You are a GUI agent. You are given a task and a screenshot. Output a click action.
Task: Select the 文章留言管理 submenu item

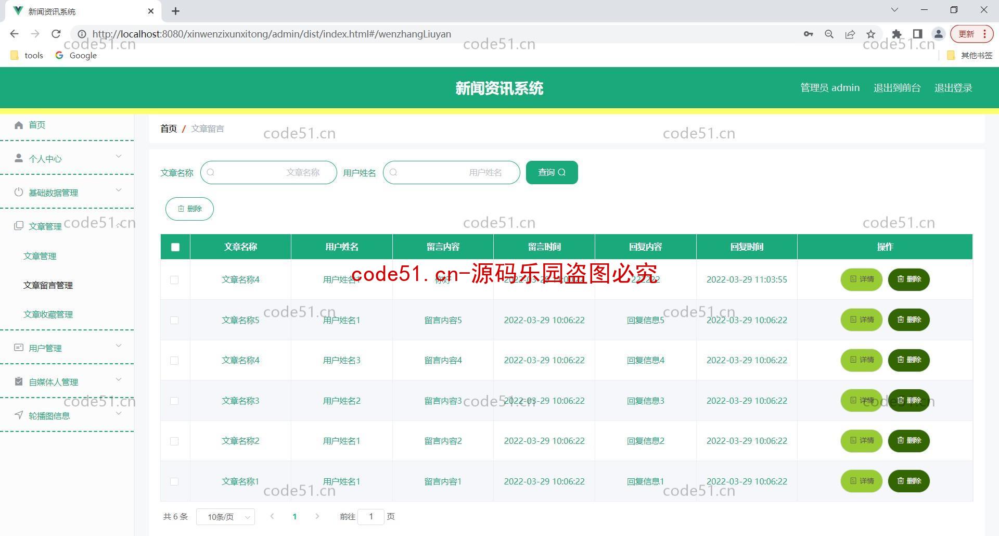(48, 285)
